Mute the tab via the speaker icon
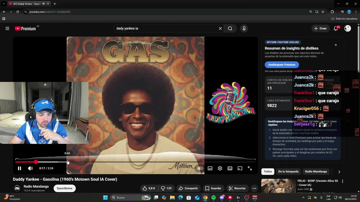 (x=44, y=4)
